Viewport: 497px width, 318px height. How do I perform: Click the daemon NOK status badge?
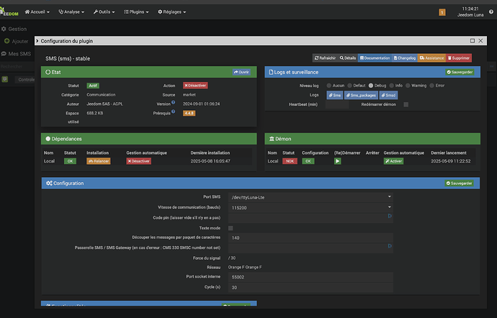click(290, 161)
